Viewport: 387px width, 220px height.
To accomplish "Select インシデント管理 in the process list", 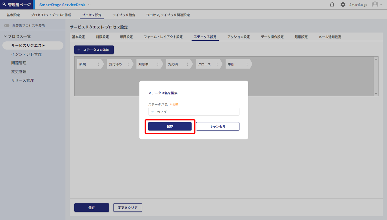I will (26, 54).
